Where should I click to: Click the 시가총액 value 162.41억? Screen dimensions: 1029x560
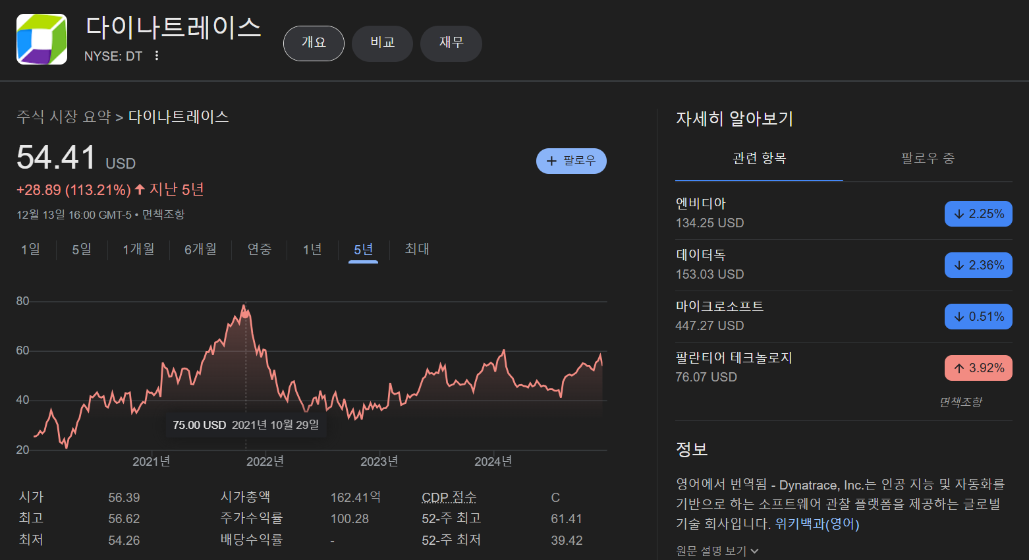pyautogui.click(x=356, y=497)
